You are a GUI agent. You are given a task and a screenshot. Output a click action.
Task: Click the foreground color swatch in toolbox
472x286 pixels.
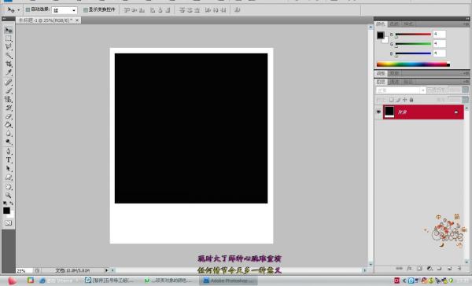(6, 211)
